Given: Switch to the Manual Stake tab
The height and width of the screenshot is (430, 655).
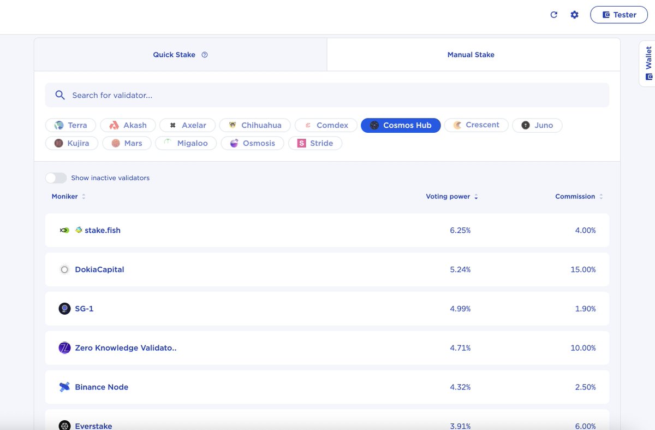Looking at the screenshot, I should click(471, 55).
